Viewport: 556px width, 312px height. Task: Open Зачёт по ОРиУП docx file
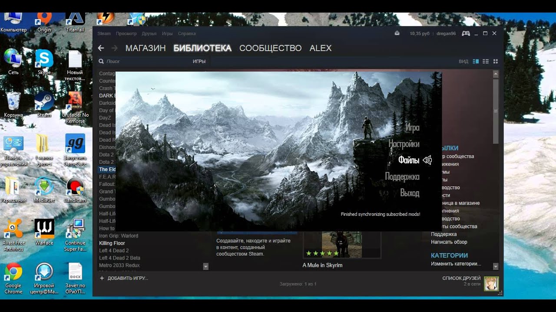tap(75, 277)
